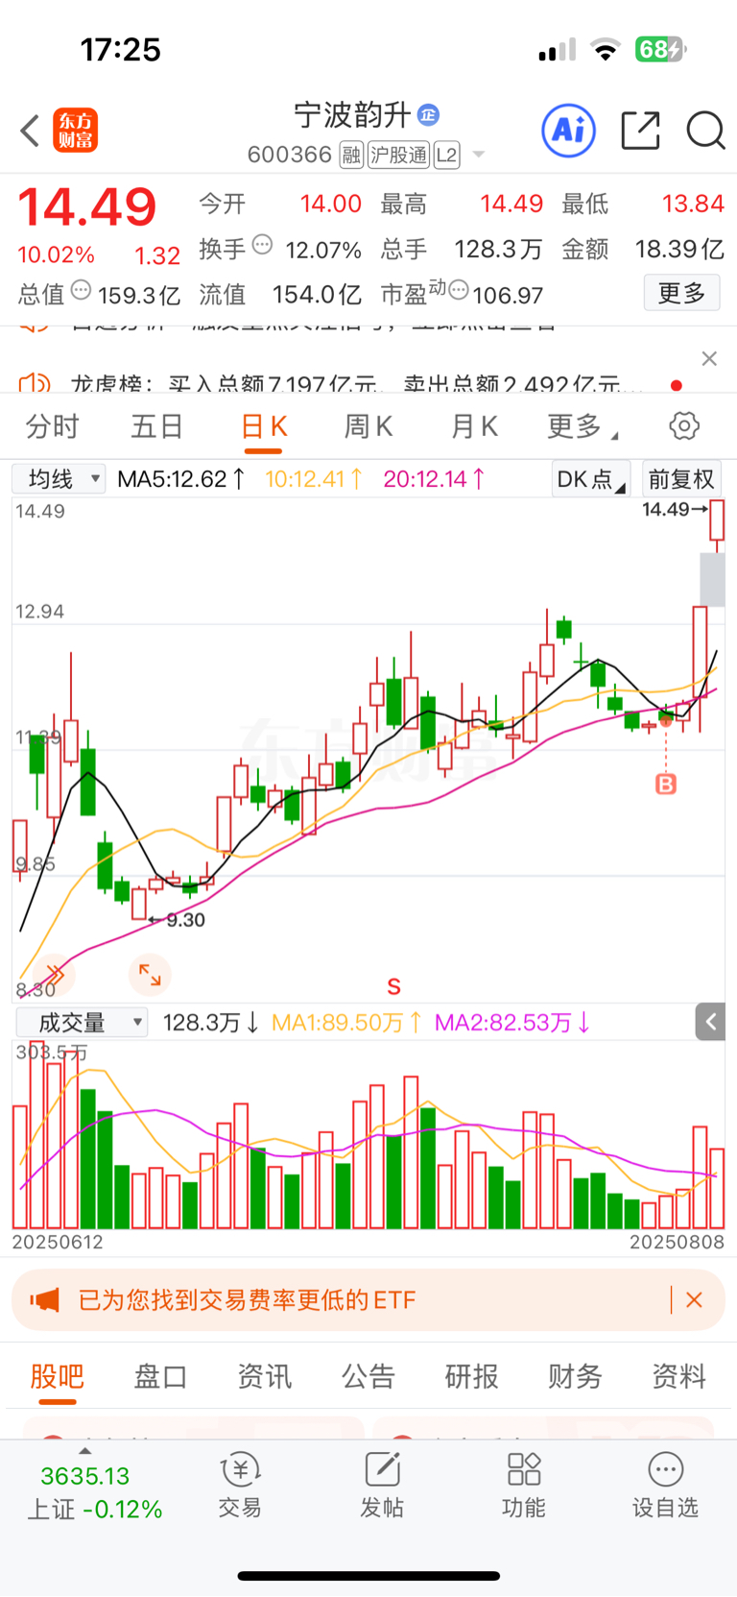Open the 功能 functions icon
737x1597 pixels.
point(524,1485)
